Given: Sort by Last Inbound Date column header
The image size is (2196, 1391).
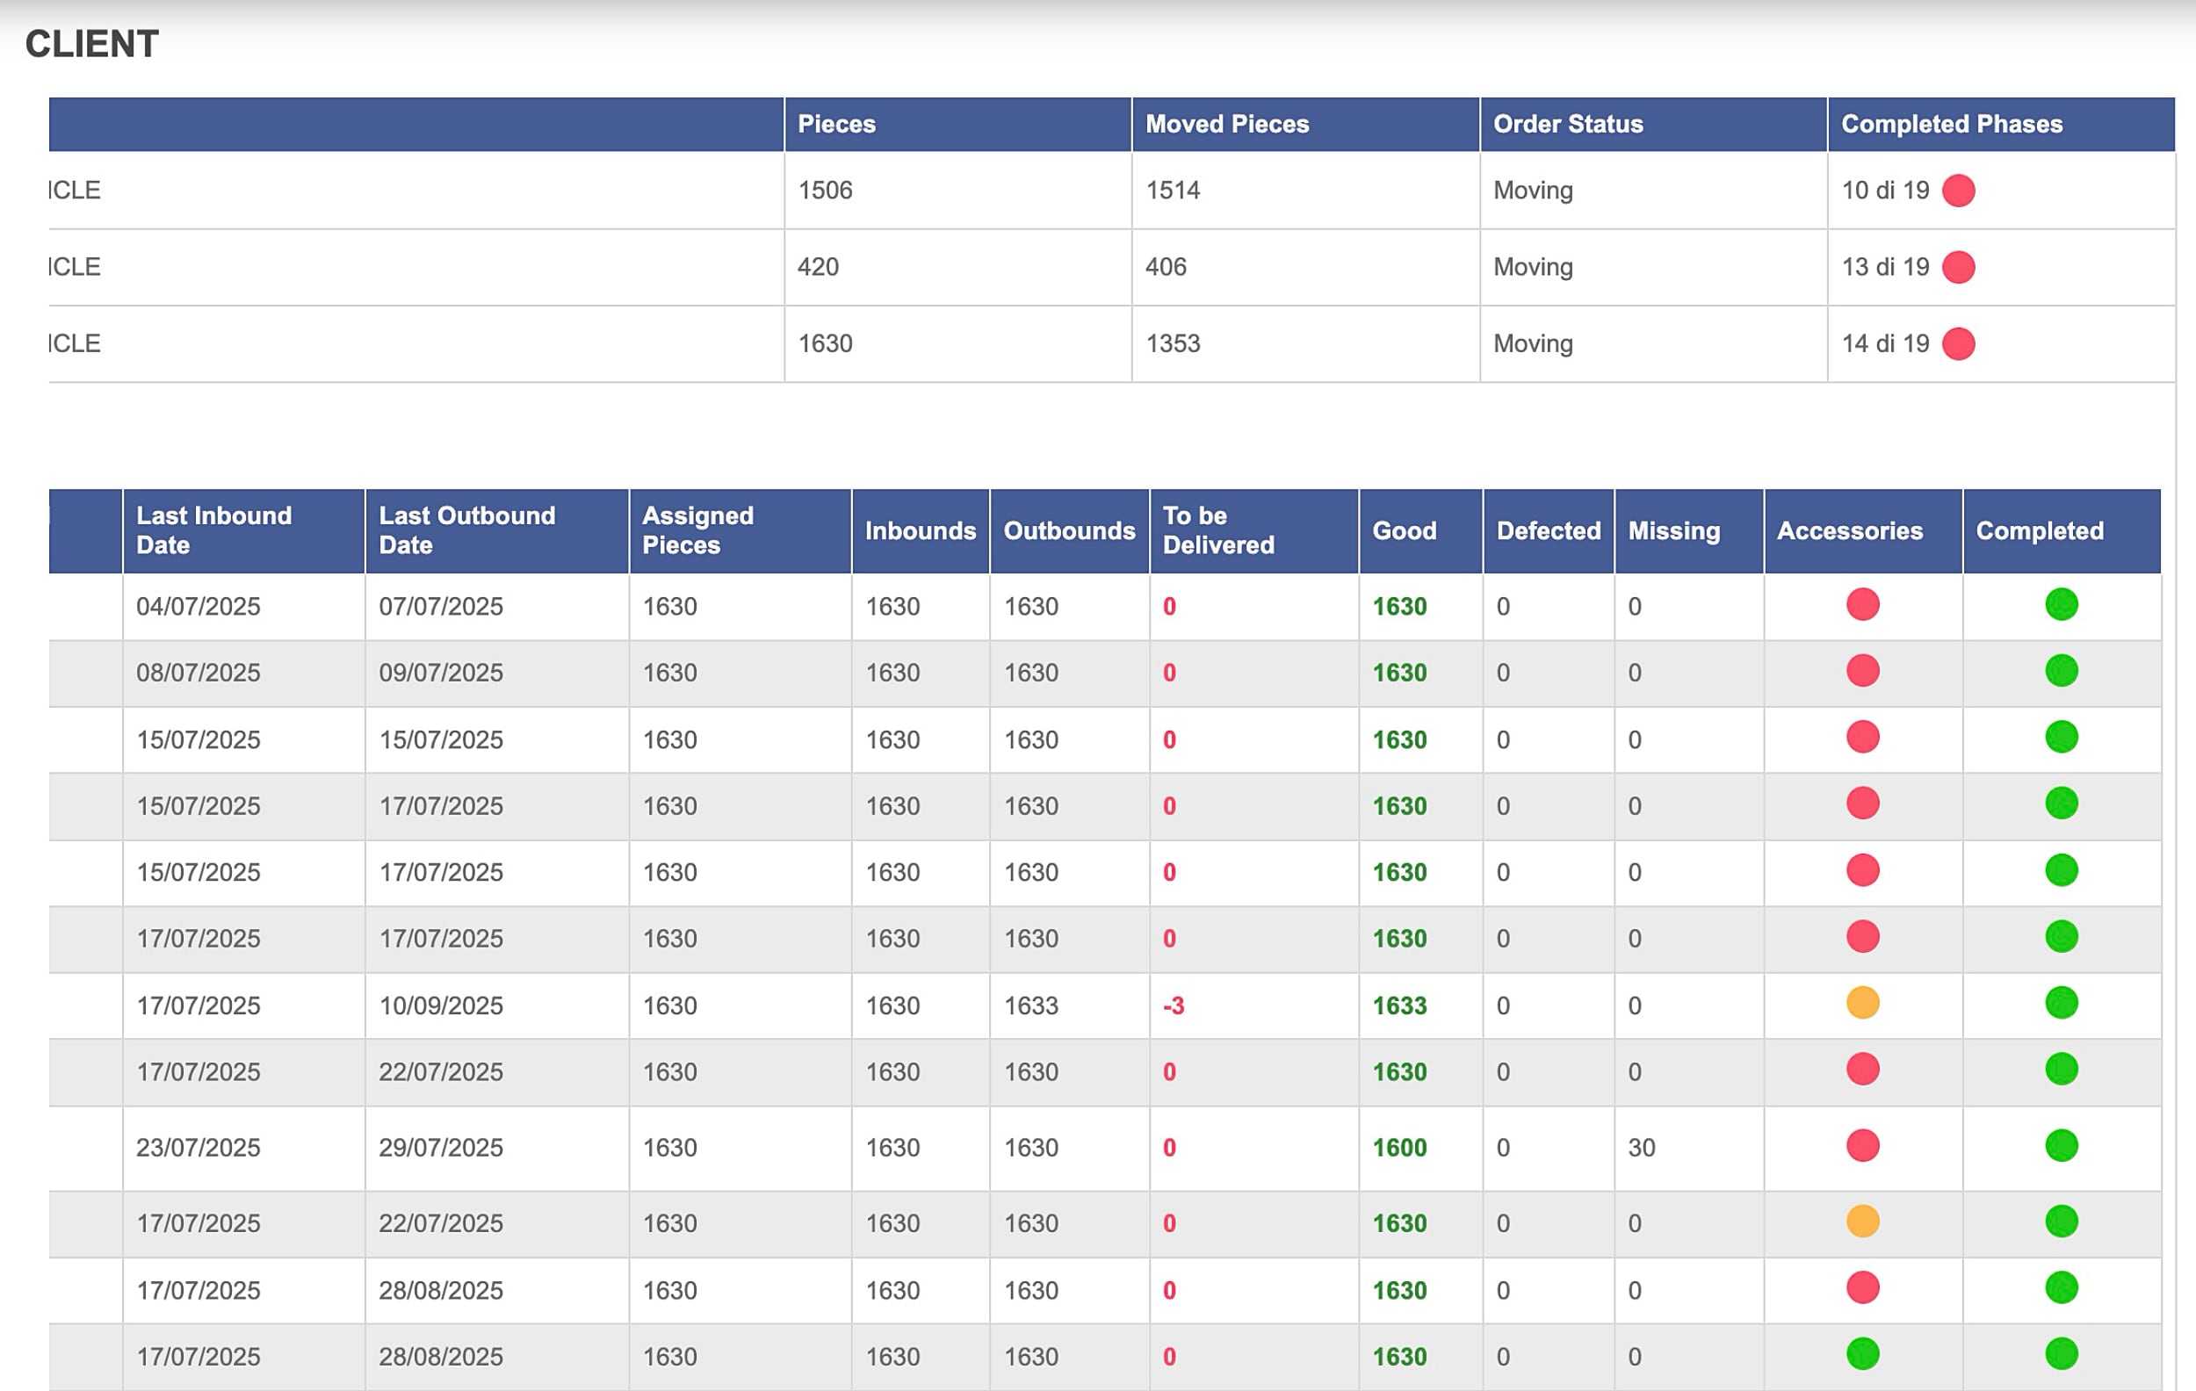Looking at the screenshot, I should tap(213, 530).
